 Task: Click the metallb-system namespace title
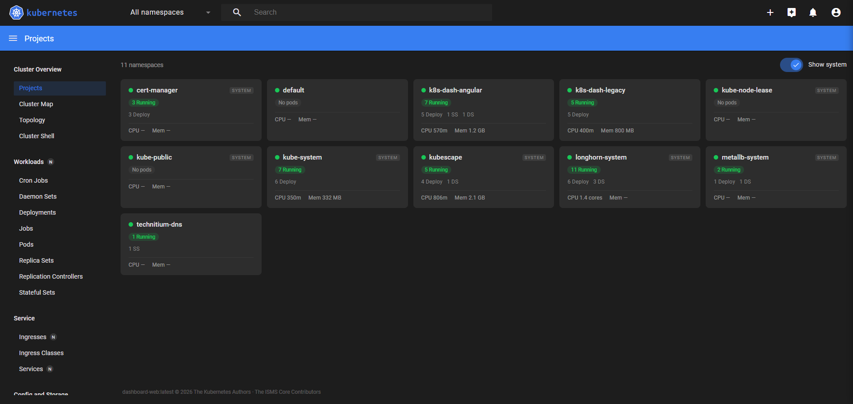click(745, 157)
